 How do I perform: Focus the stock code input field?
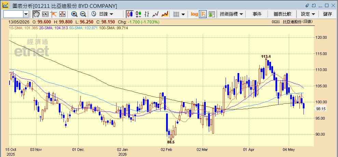click(13, 14)
